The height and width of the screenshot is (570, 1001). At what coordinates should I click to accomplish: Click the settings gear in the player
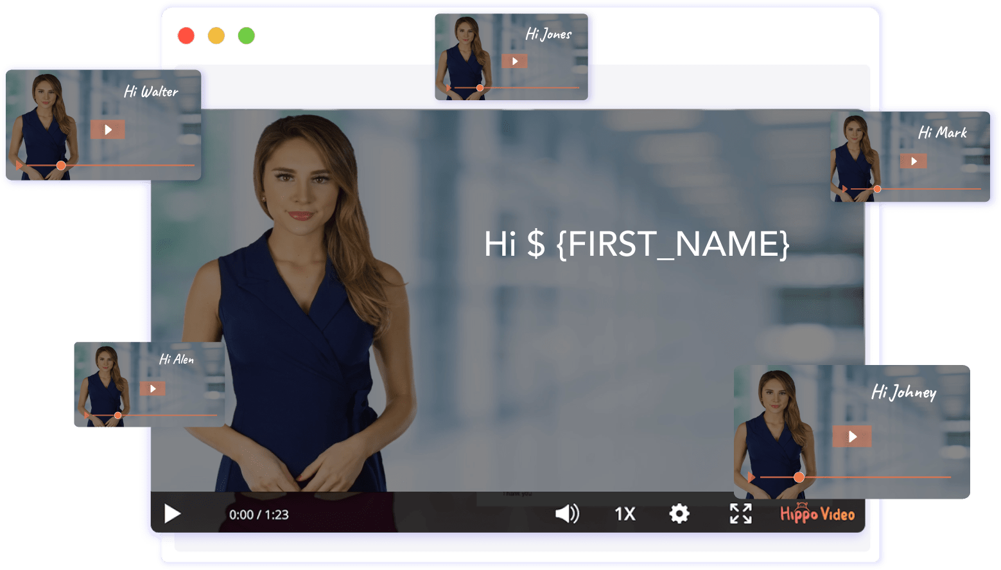coord(679,514)
